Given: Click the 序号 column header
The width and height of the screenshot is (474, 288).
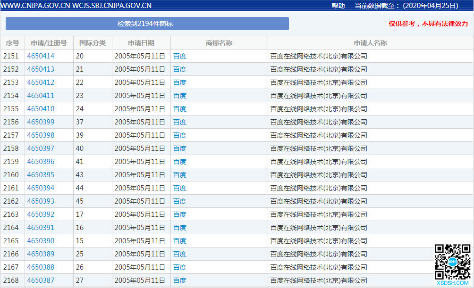Looking at the screenshot, I should point(12,43).
